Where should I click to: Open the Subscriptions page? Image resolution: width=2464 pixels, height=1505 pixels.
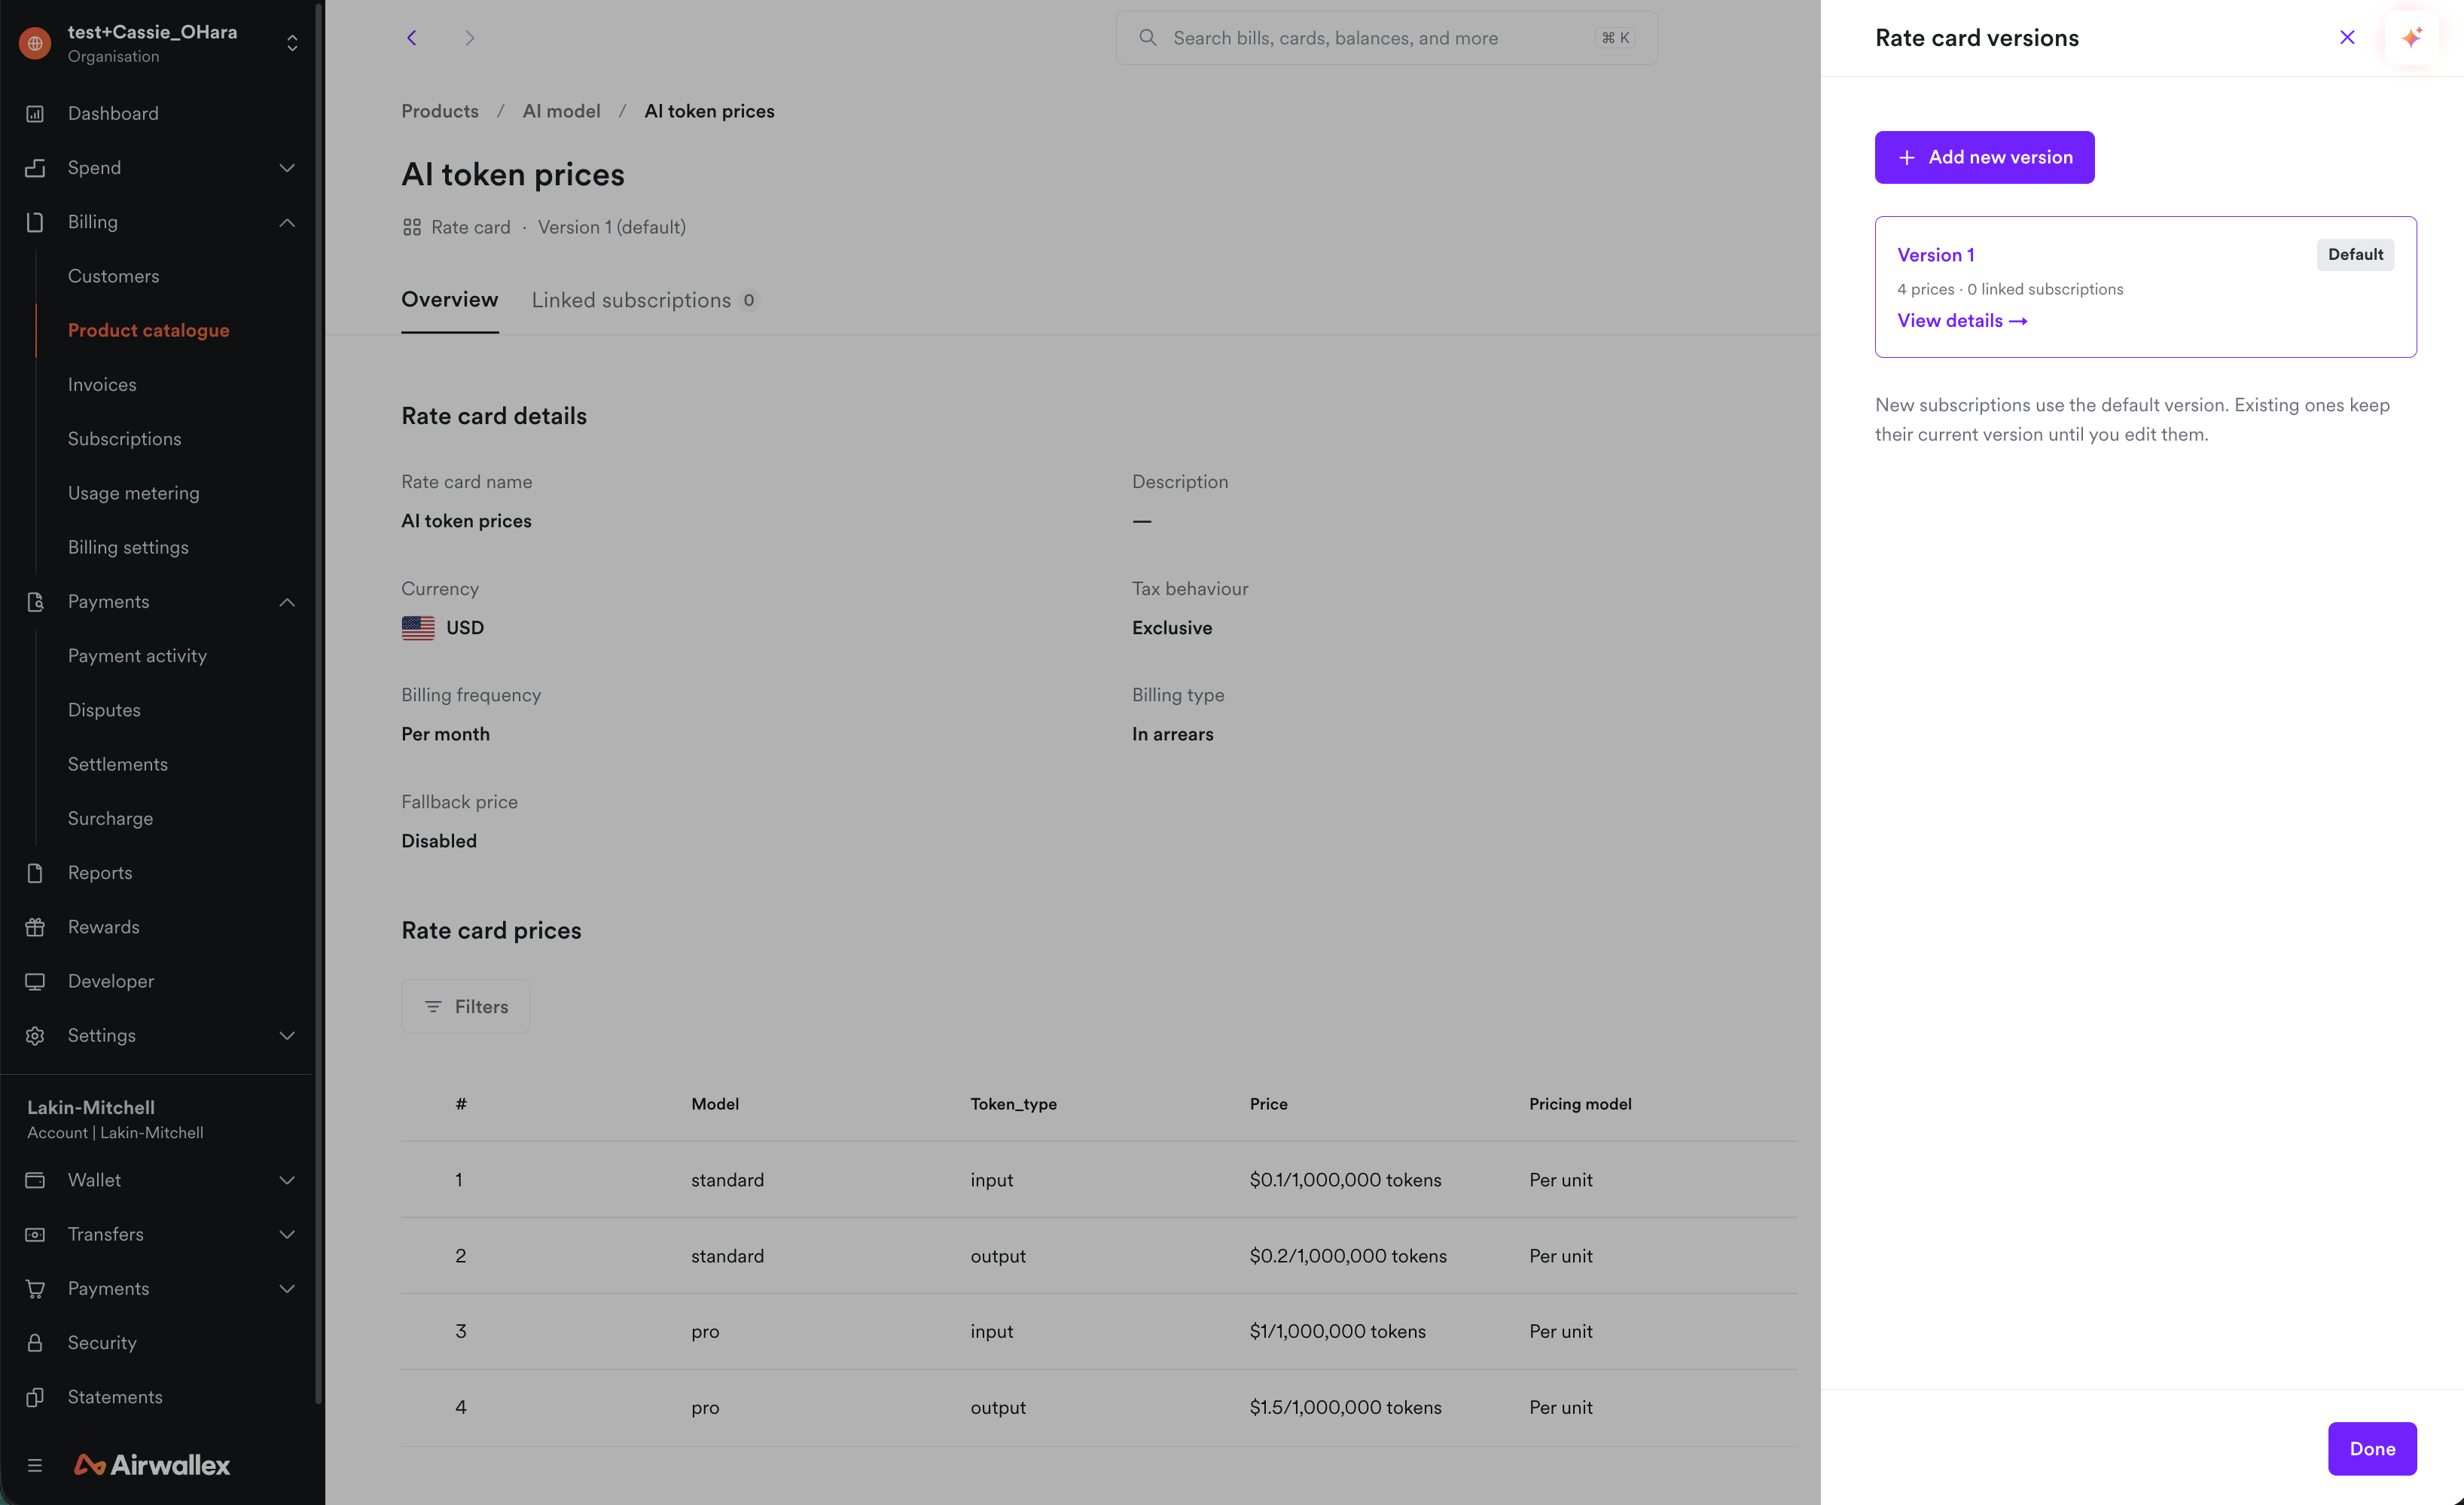124,438
